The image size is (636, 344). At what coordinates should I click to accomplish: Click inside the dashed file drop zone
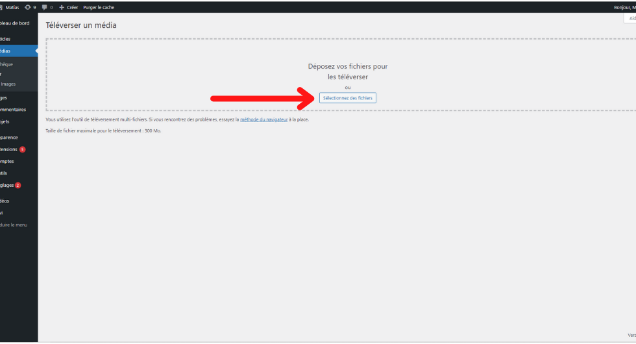pyautogui.click(x=195, y=75)
